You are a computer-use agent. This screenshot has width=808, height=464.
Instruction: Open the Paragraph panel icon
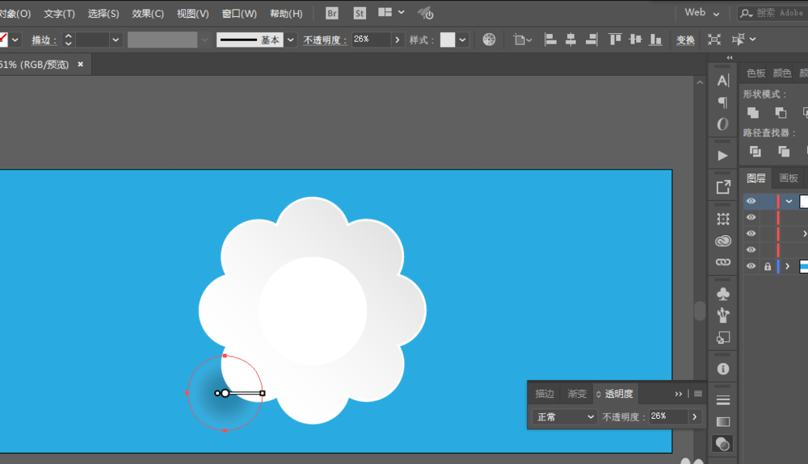click(723, 102)
